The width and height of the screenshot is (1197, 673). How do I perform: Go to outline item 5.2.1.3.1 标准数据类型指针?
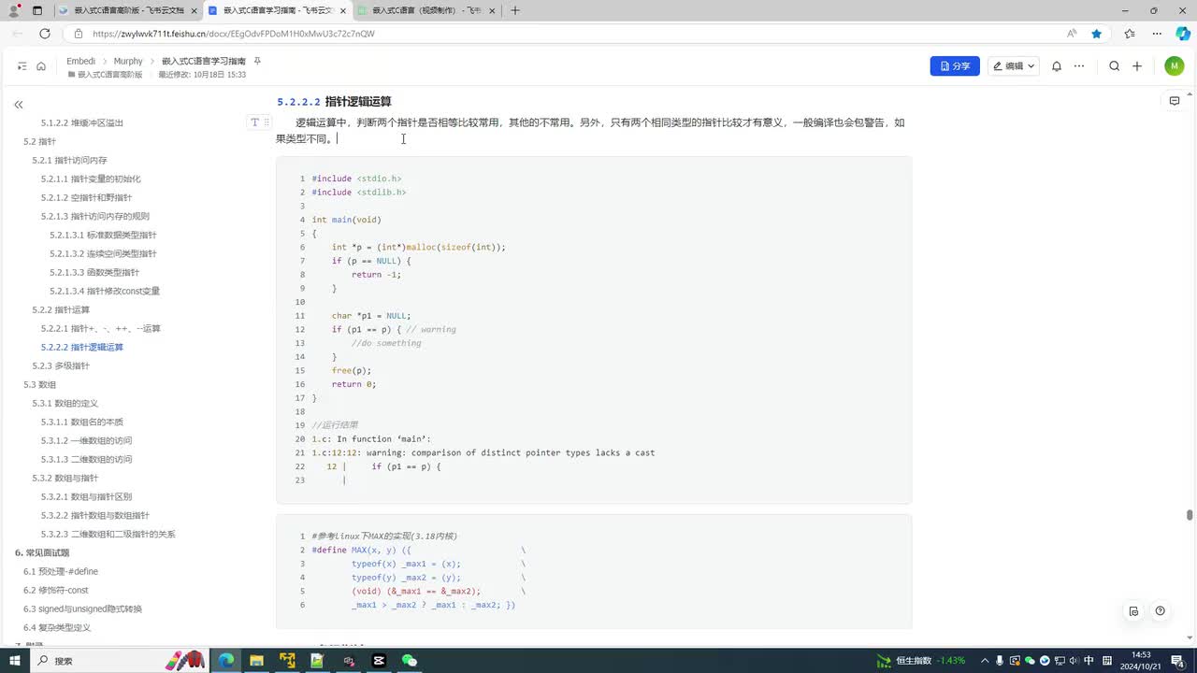pos(103,235)
